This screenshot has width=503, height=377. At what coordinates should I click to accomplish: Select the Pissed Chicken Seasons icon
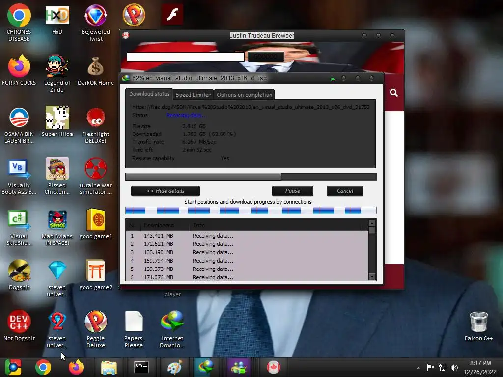point(57,176)
